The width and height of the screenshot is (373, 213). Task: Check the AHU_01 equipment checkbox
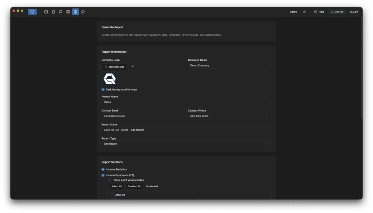[112, 195]
